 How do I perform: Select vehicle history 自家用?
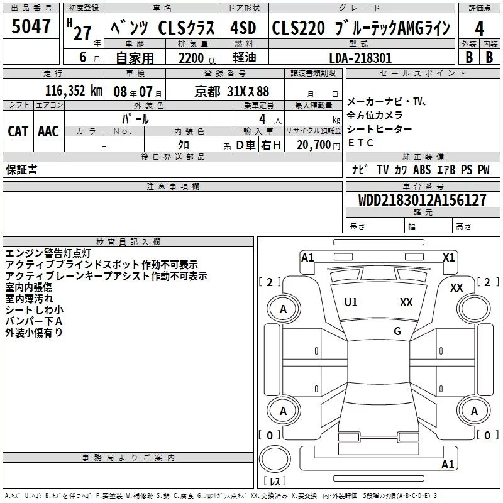[135, 58]
